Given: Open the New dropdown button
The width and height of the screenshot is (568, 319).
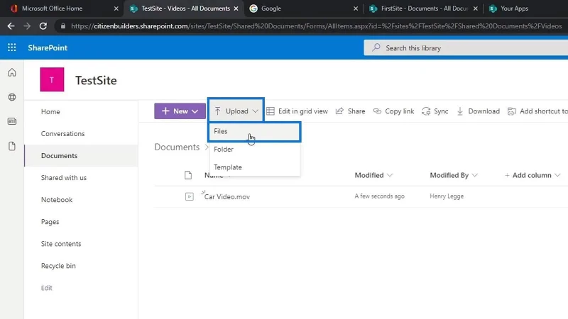Looking at the screenshot, I should click(x=180, y=111).
